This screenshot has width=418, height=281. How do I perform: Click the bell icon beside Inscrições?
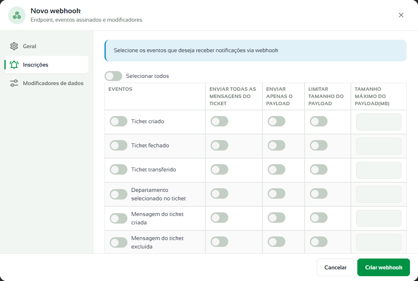pos(14,65)
